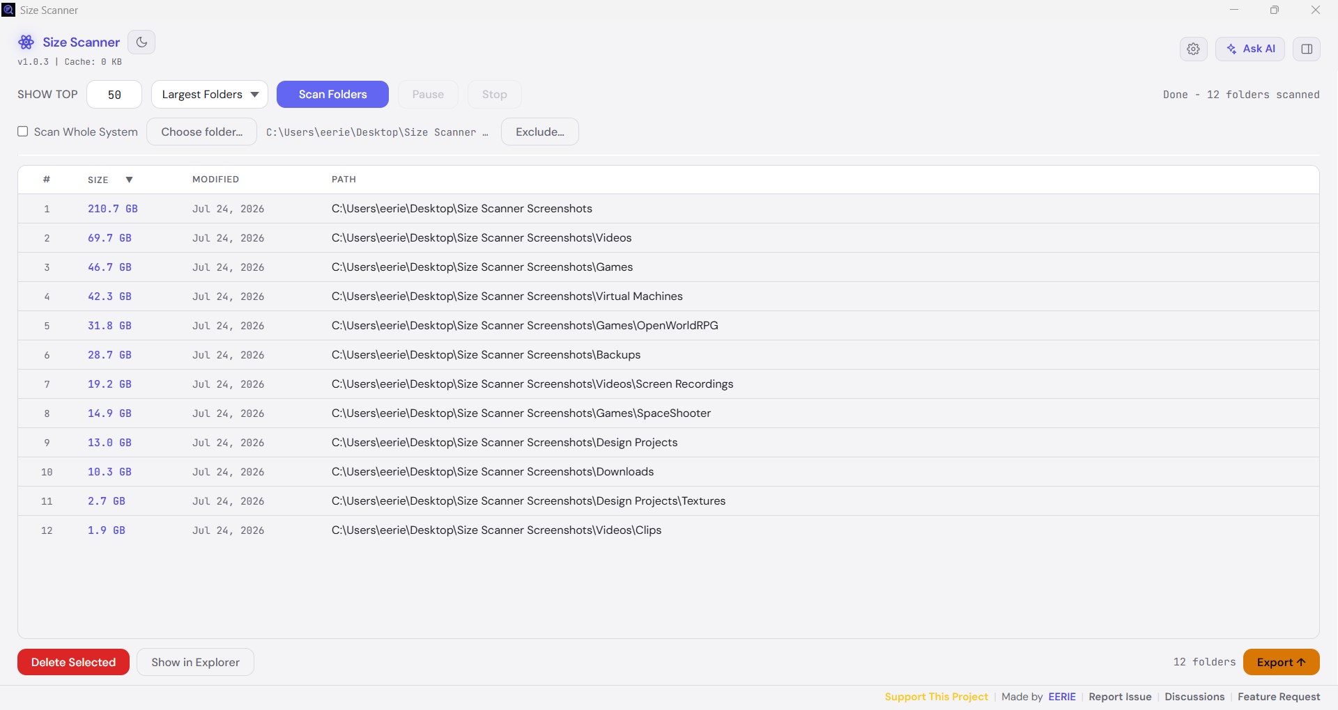Open the Ask AI assistant

(1250, 49)
